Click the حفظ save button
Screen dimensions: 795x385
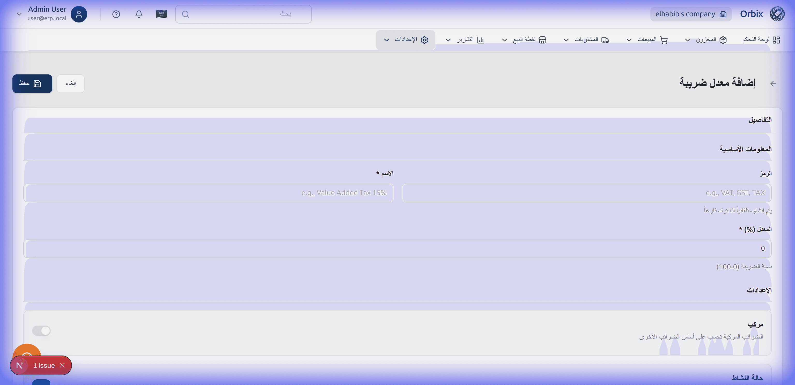click(x=32, y=83)
